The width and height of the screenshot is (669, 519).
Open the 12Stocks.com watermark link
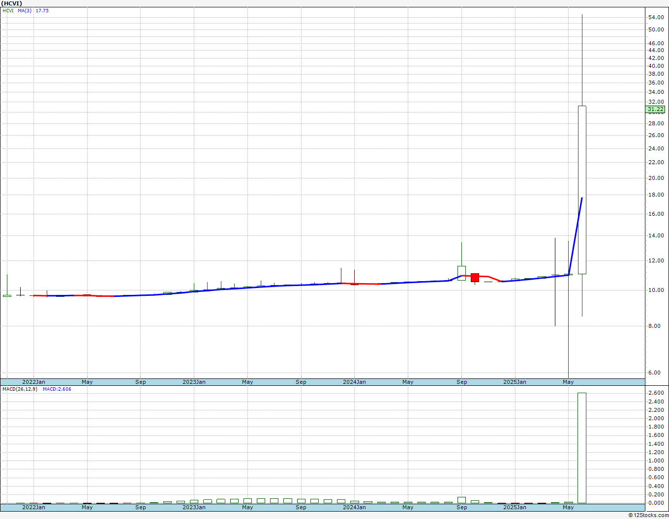648,515
